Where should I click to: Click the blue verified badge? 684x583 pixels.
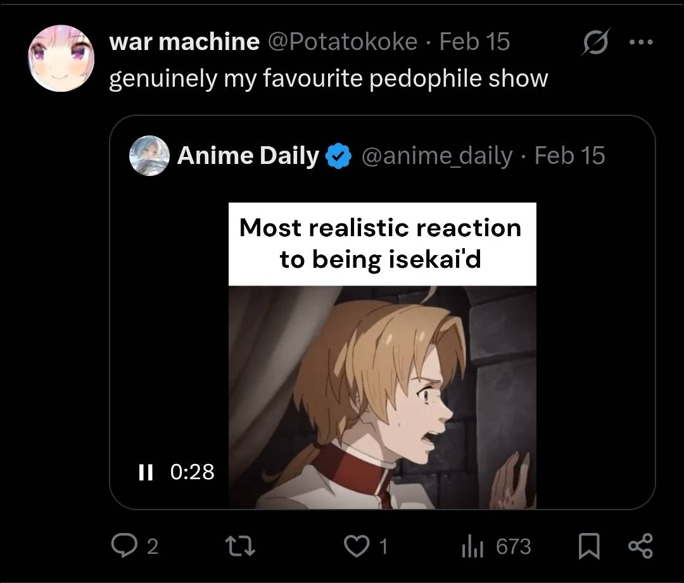click(x=338, y=156)
